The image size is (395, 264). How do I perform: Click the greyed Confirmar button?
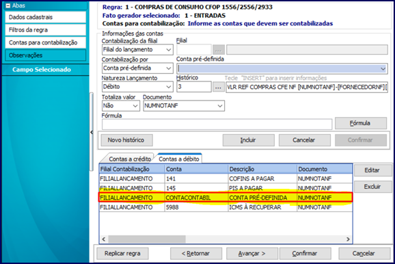tap(361, 140)
